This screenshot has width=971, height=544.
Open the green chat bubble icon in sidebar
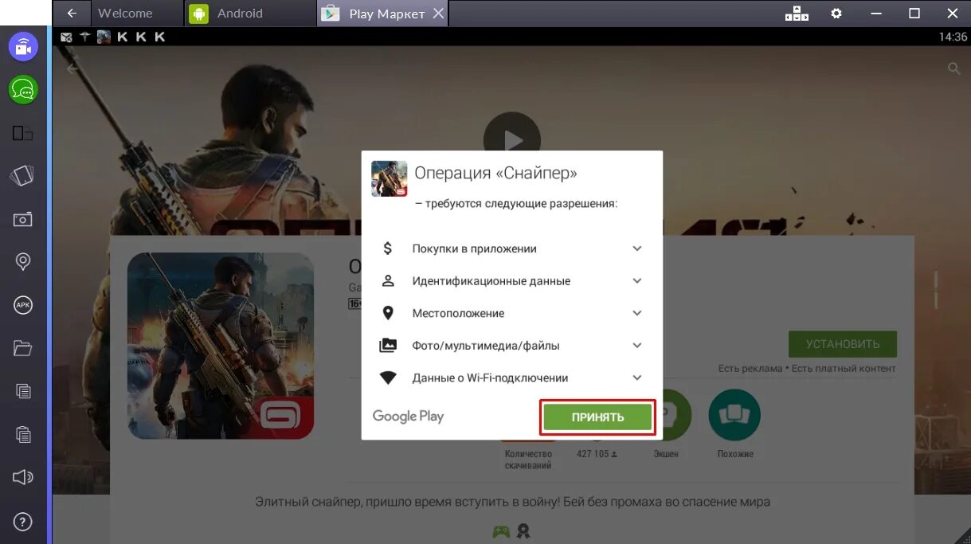pos(23,90)
